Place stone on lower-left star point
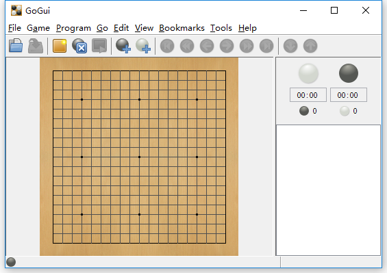387x273 pixels. pyautogui.click(x=82, y=215)
